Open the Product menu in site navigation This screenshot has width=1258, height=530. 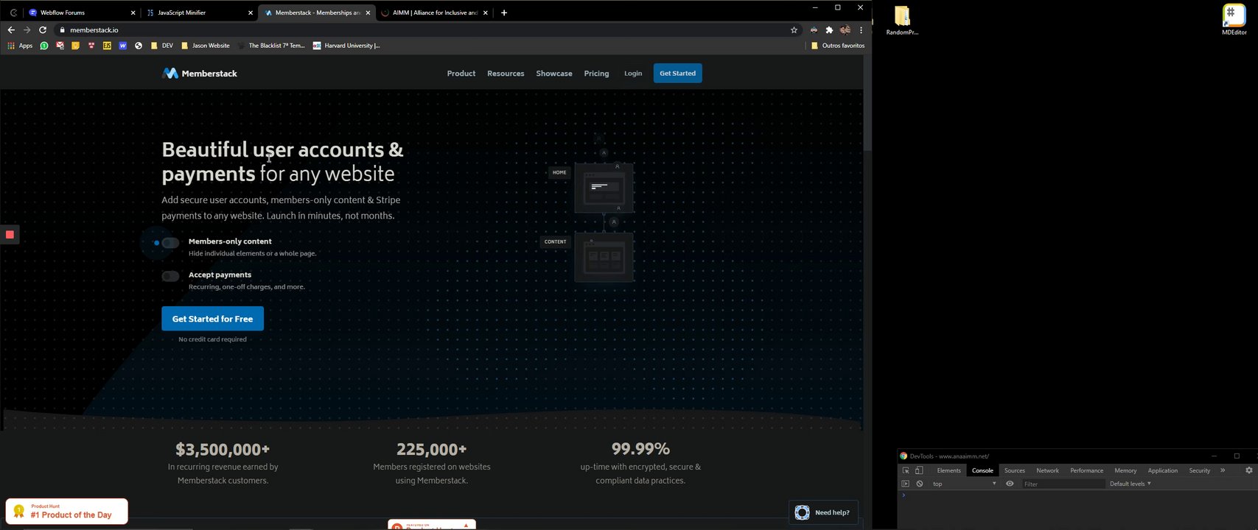point(461,74)
